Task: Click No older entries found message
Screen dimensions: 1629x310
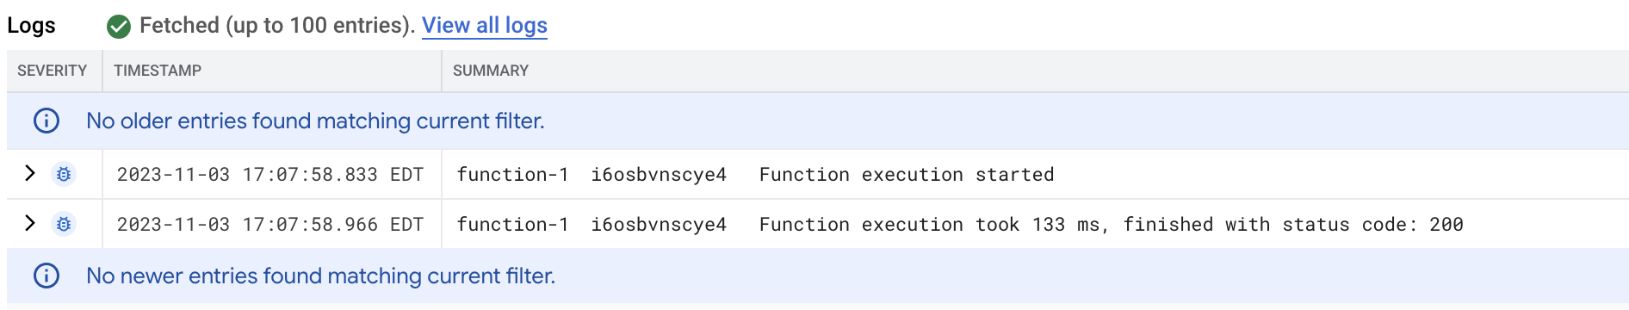Action: (315, 121)
